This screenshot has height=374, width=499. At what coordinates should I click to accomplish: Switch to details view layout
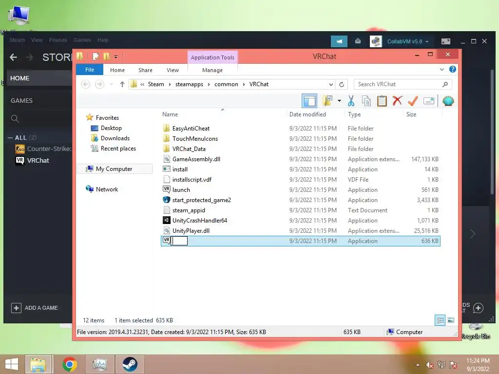tap(440, 320)
